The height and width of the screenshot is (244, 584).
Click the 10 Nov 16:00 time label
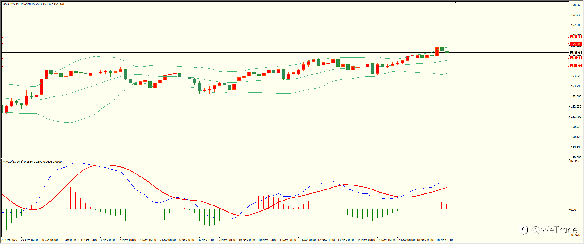[x=267, y=240]
